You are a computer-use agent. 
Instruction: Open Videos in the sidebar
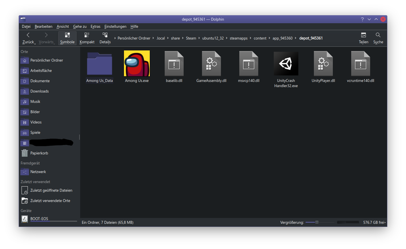(x=49, y=122)
